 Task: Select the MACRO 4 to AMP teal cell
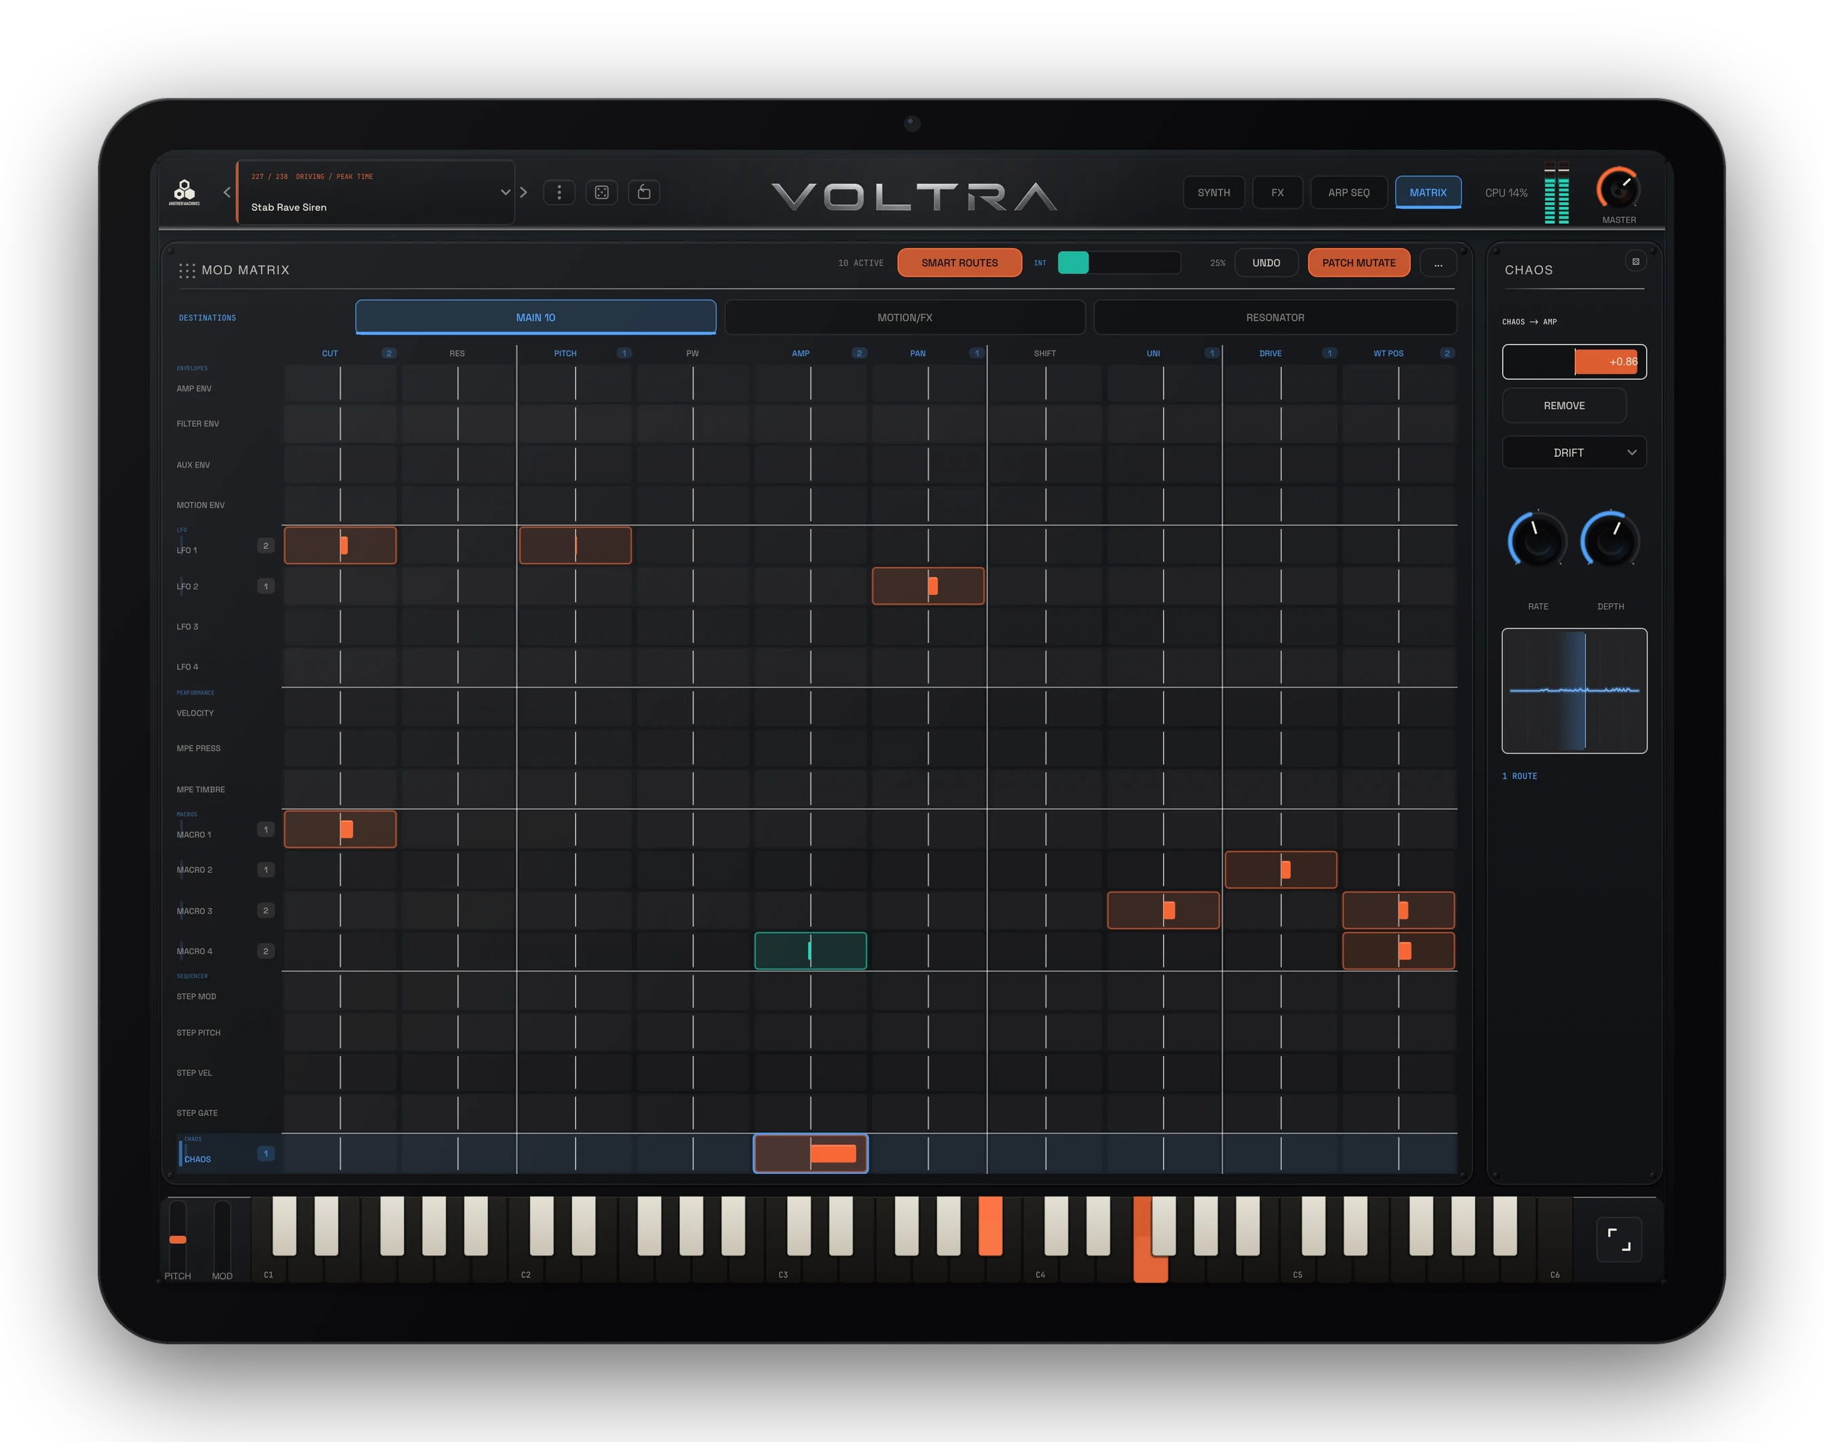pos(811,951)
